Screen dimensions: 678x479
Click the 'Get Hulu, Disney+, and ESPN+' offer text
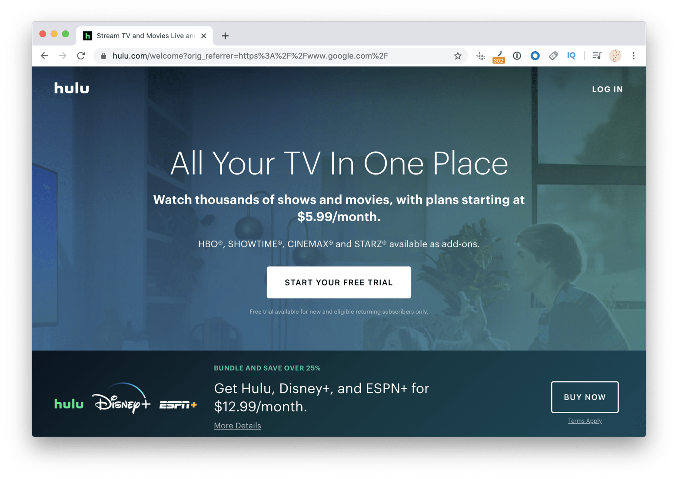point(322,397)
